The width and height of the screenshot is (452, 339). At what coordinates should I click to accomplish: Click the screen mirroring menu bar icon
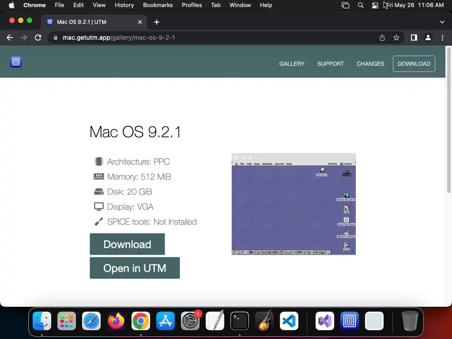345,5
